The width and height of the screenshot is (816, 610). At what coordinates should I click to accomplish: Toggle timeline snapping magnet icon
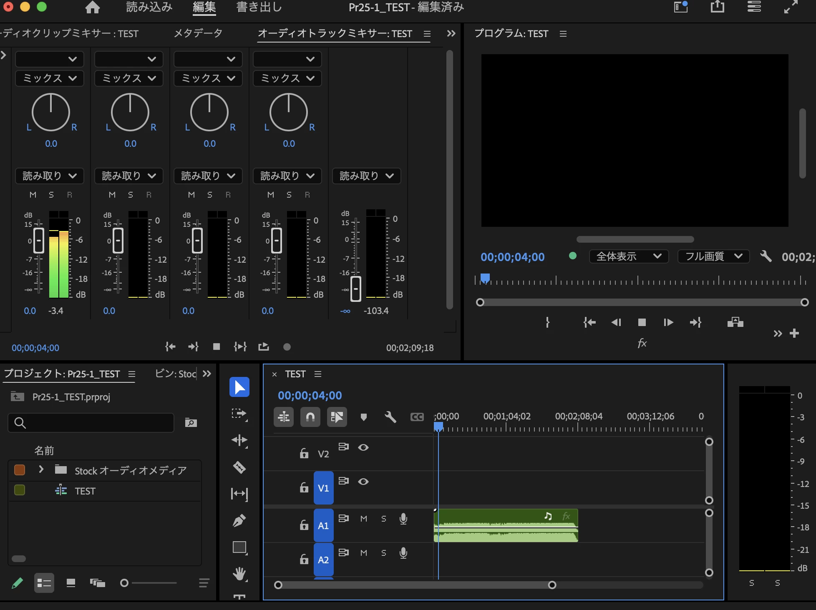click(x=310, y=417)
